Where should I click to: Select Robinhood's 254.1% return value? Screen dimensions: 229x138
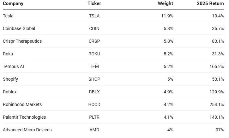click(x=216, y=104)
